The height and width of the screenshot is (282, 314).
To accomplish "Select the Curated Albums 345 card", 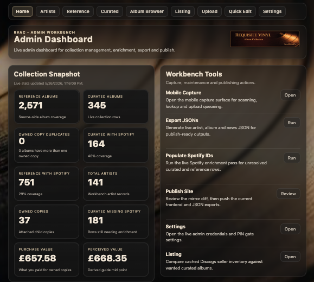I will (116, 106).
